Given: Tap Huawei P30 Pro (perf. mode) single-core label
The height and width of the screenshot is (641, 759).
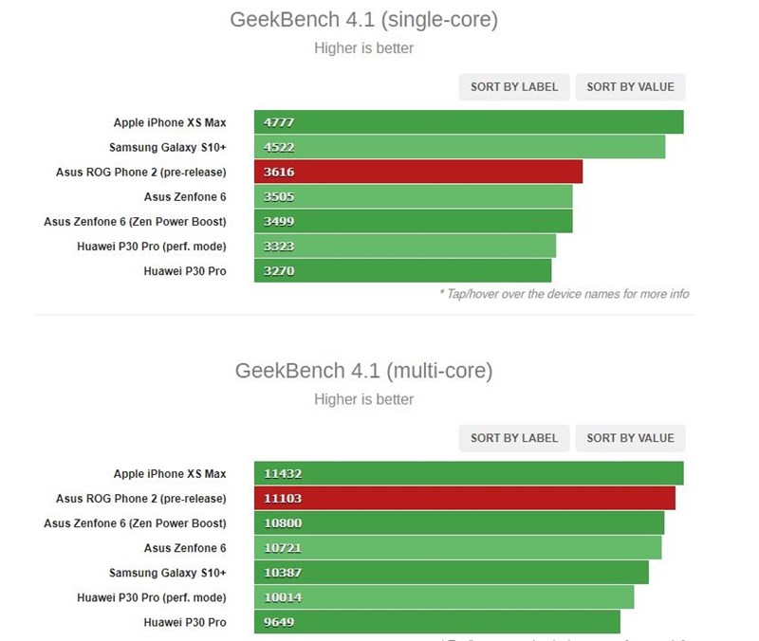Looking at the screenshot, I should pos(152,247).
